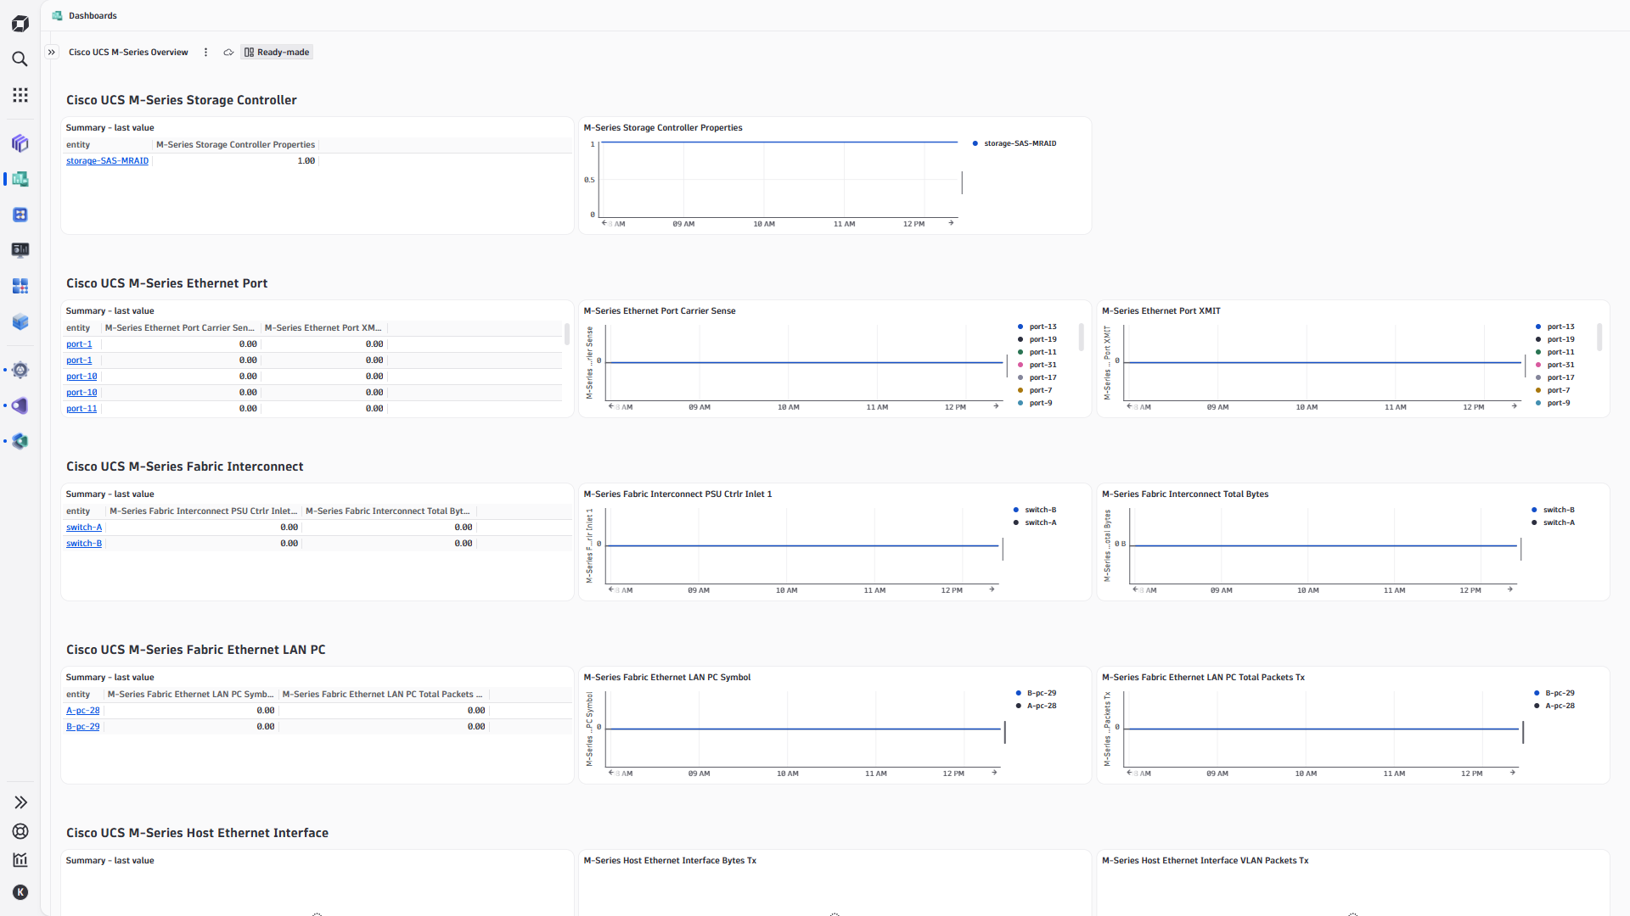Toggle B-pc-29 series in LAN PC Symbol legend
Viewport: 1630px width, 916px height.
pyautogui.click(x=1037, y=693)
